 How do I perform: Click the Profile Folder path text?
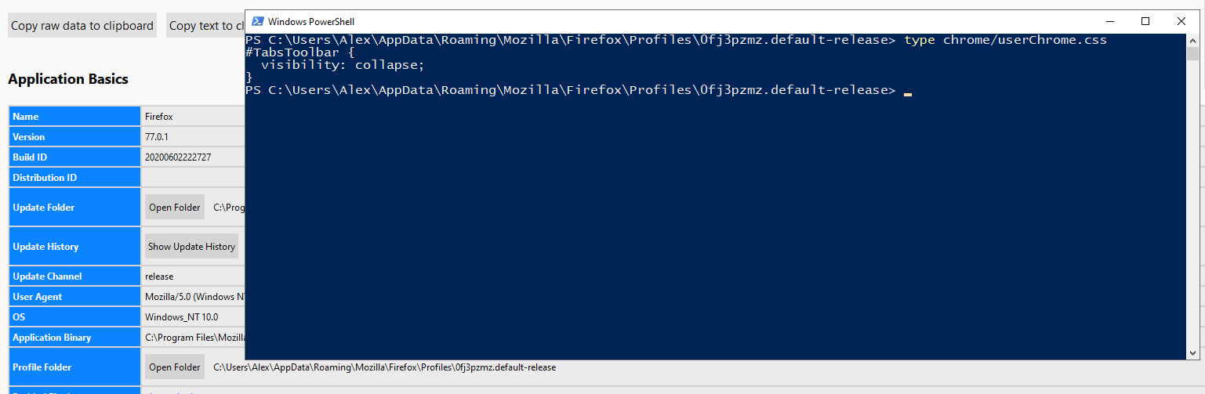tap(384, 367)
